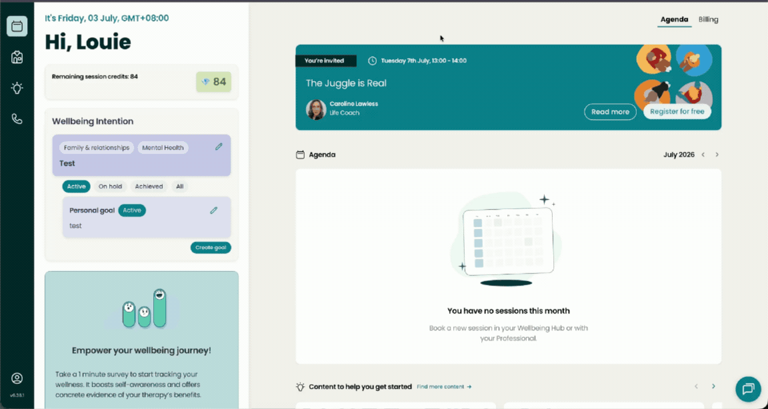This screenshot has width=768, height=409.
Task: Click the Create goal button
Action: click(211, 248)
